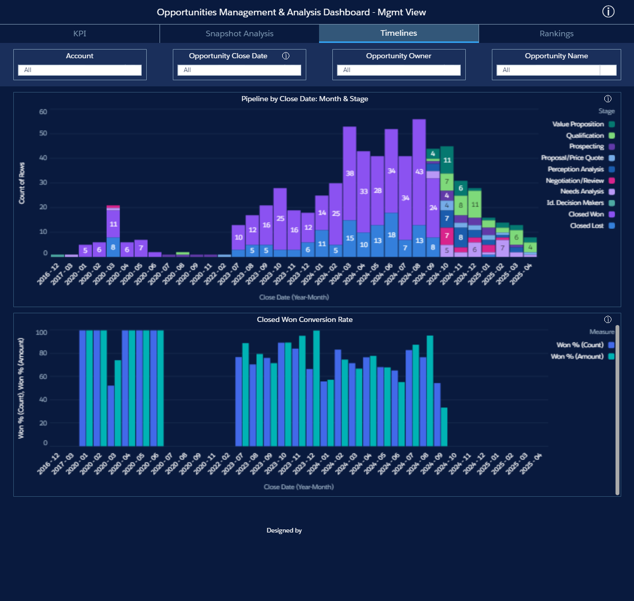Expand the Opportunity Name filter dropdown
This screenshot has height=601, width=634.
click(608, 70)
